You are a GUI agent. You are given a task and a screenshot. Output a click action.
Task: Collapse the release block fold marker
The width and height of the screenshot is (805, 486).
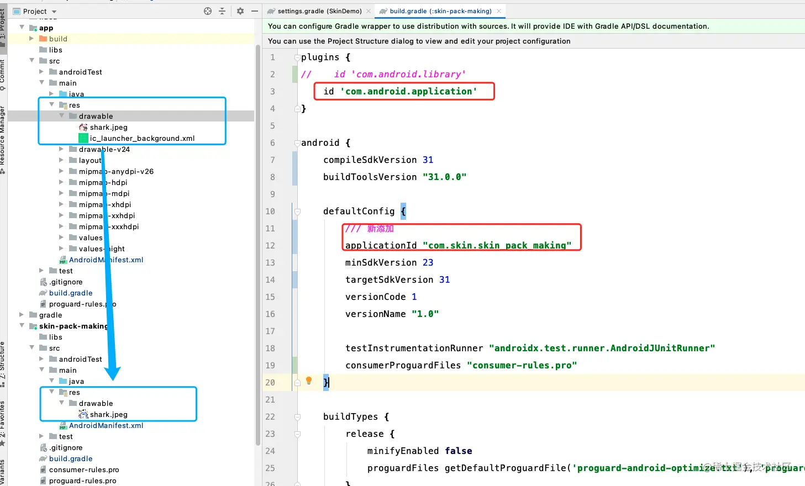pos(297,434)
